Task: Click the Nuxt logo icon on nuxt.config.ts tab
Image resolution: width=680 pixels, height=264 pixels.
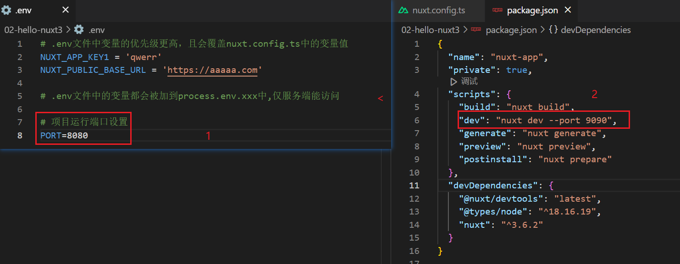Action: pos(404,10)
